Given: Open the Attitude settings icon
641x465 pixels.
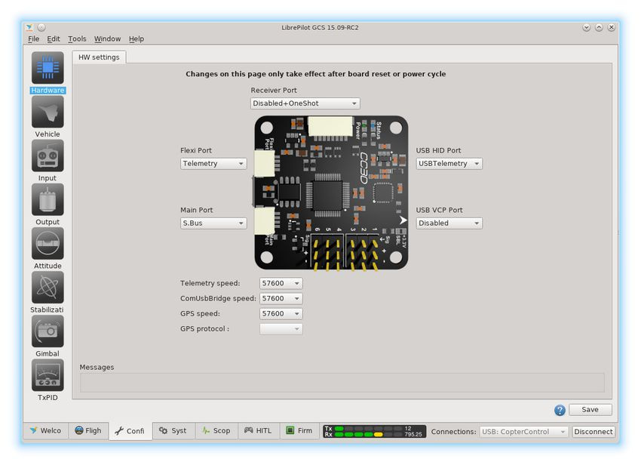Looking at the screenshot, I should coord(48,243).
